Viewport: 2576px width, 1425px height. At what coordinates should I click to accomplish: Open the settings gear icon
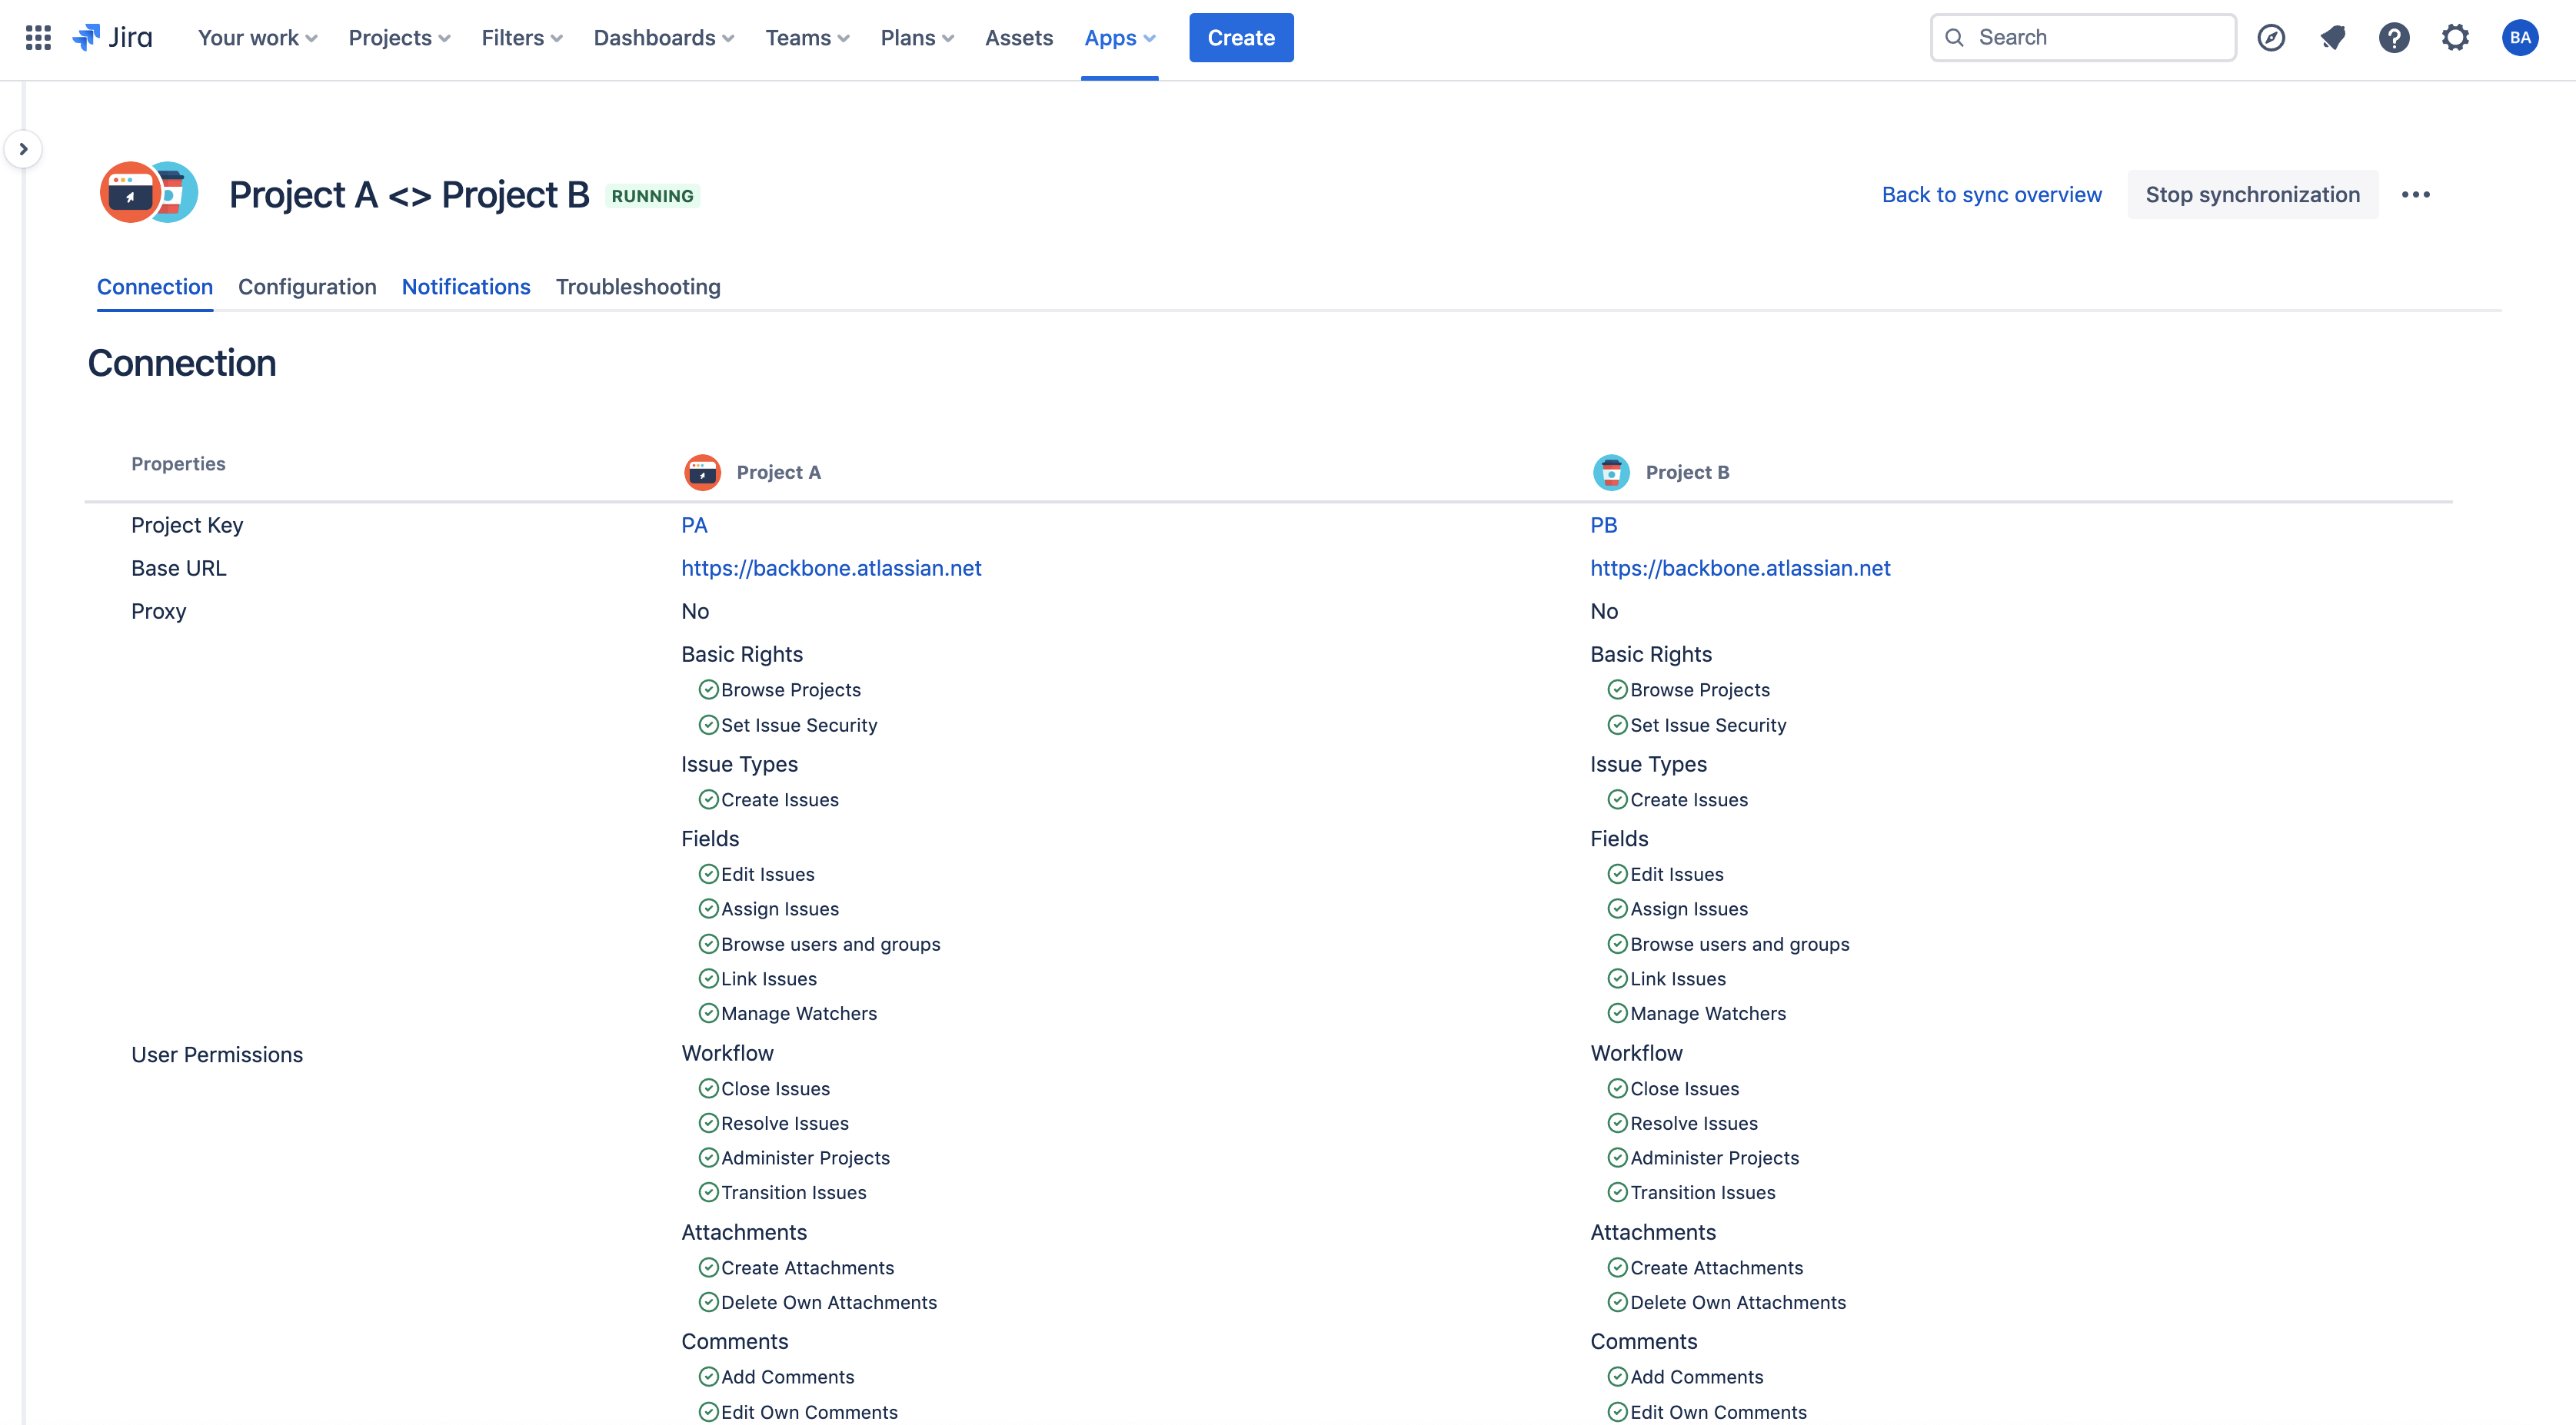tap(2454, 38)
